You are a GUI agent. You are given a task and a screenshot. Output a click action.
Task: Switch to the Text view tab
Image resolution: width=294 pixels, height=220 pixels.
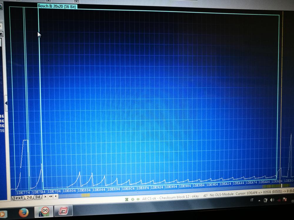point(18,198)
